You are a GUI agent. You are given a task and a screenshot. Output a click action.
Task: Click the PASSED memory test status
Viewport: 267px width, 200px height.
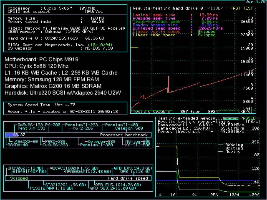[248, 118]
